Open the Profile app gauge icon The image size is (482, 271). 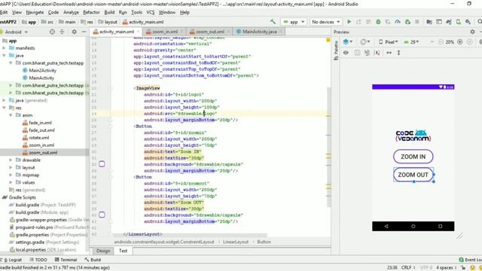click(398, 22)
